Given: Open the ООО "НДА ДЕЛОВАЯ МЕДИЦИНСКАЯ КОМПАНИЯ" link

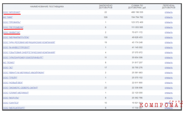Looking at the screenshot, I should pos(29,42).
